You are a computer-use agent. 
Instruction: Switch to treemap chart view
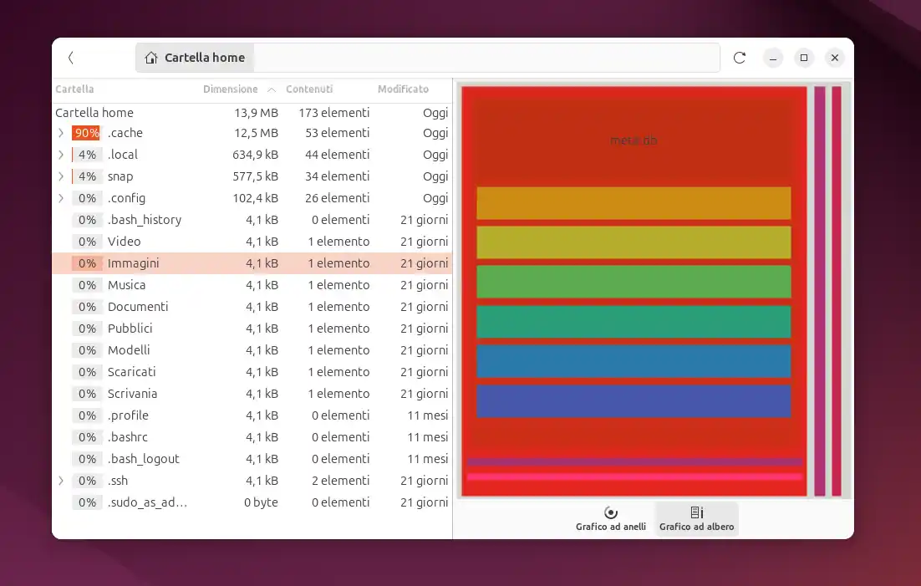coord(697,519)
